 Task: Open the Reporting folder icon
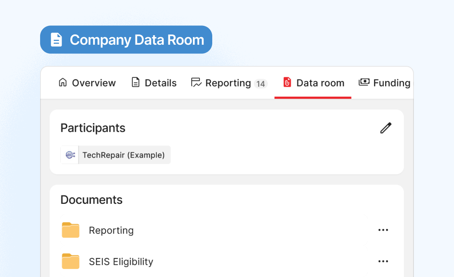(x=71, y=230)
